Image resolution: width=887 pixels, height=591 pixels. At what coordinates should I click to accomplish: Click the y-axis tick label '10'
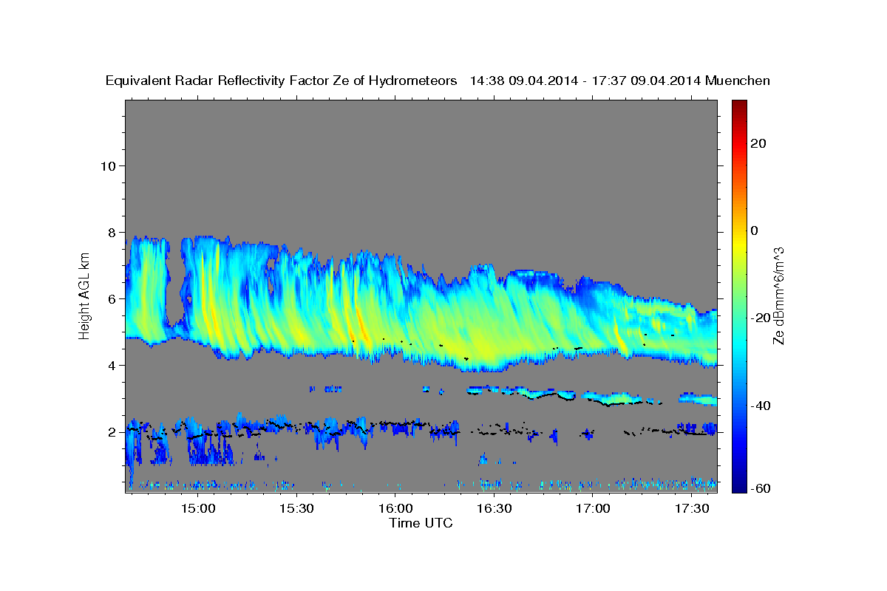(x=107, y=165)
